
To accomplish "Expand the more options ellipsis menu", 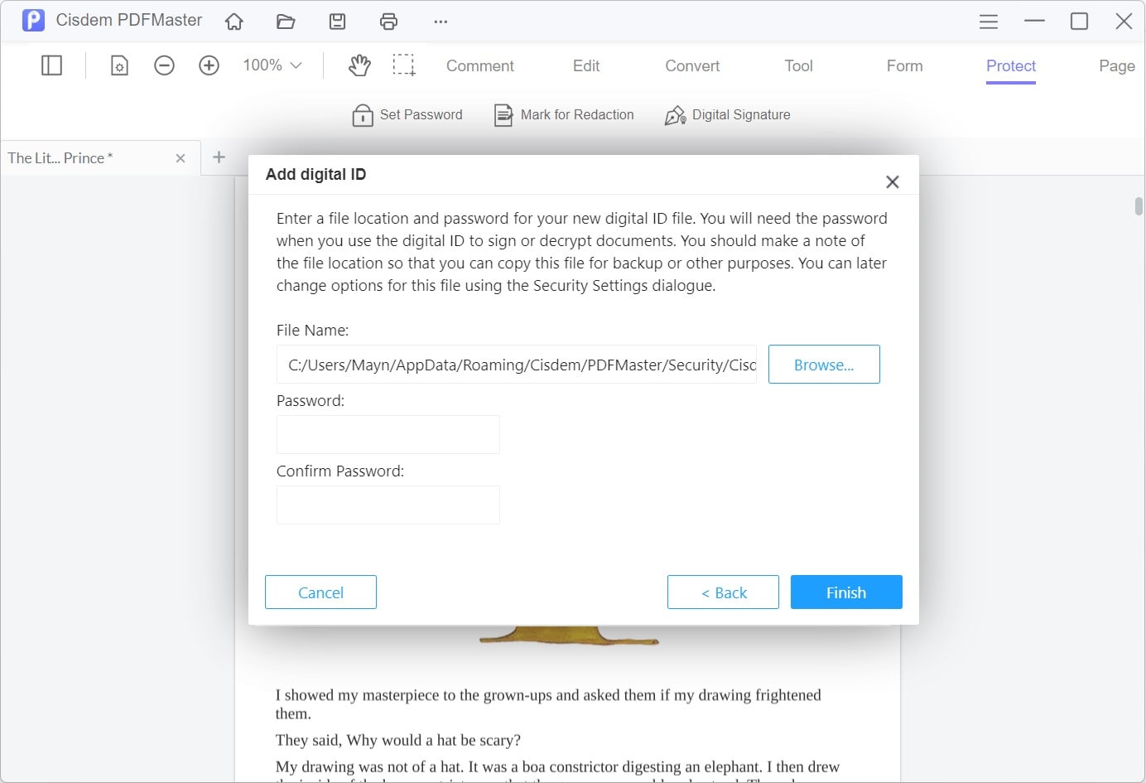I will 440,21.
